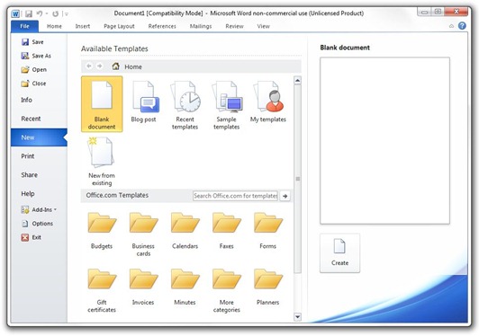The image size is (479, 336).
Task: Click the templates scrollbar up arrow
Action: tap(297, 81)
